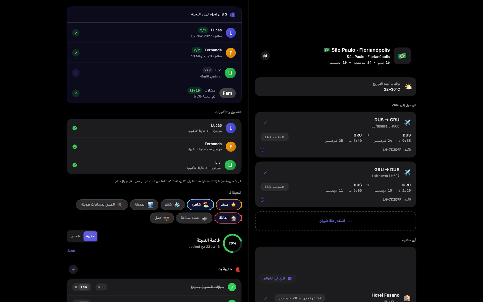This screenshot has width=483, height=302.
Task: Switch to the حقيبة (bag) view tab
Action: click(90, 236)
